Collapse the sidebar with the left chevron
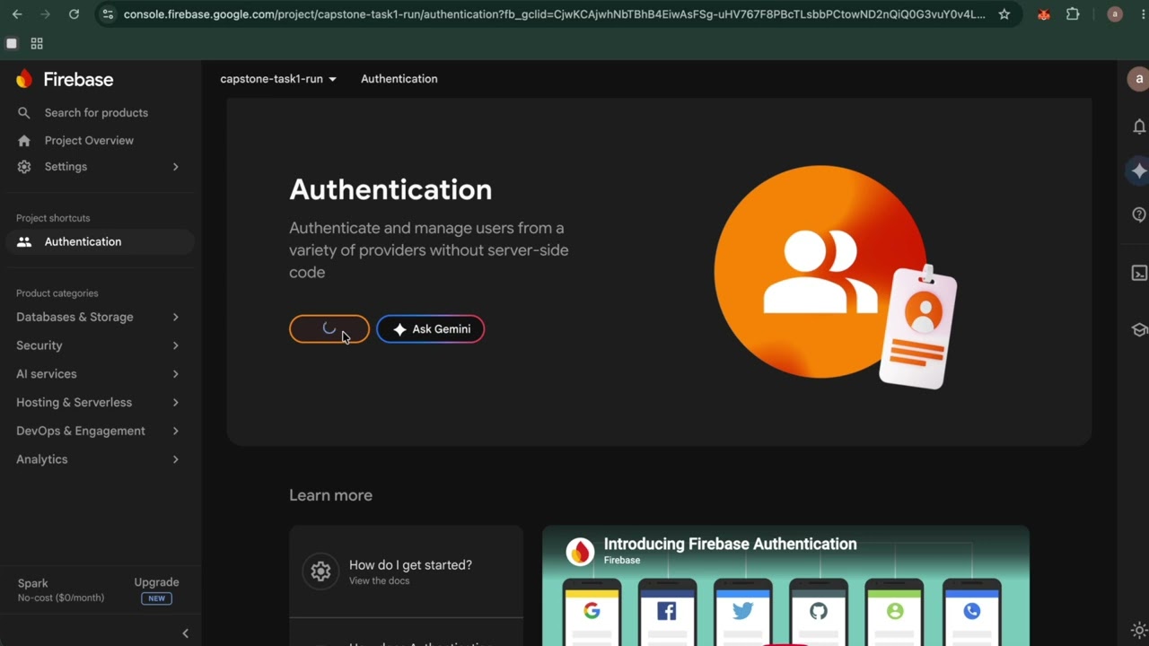 tap(185, 633)
